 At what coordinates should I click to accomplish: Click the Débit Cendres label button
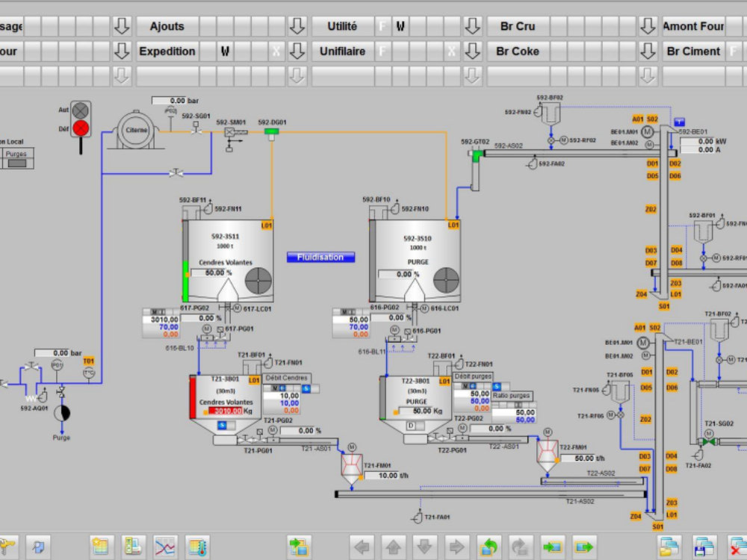287,378
